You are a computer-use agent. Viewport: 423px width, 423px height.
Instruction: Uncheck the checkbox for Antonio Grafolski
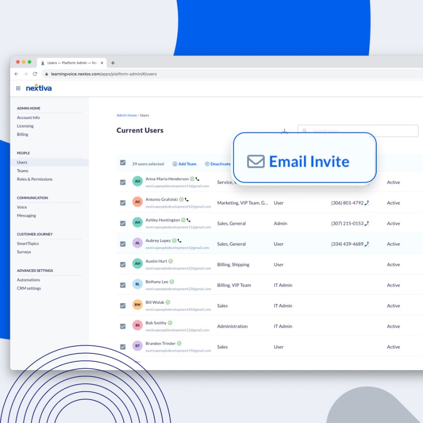(x=123, y=203)
